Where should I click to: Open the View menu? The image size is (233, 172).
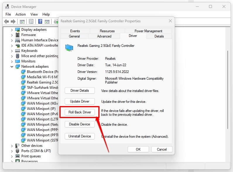tap(34, 14)
